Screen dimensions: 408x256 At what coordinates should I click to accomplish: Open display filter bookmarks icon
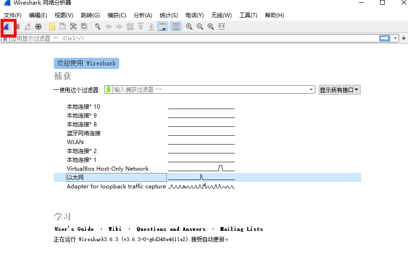(5, 39)
